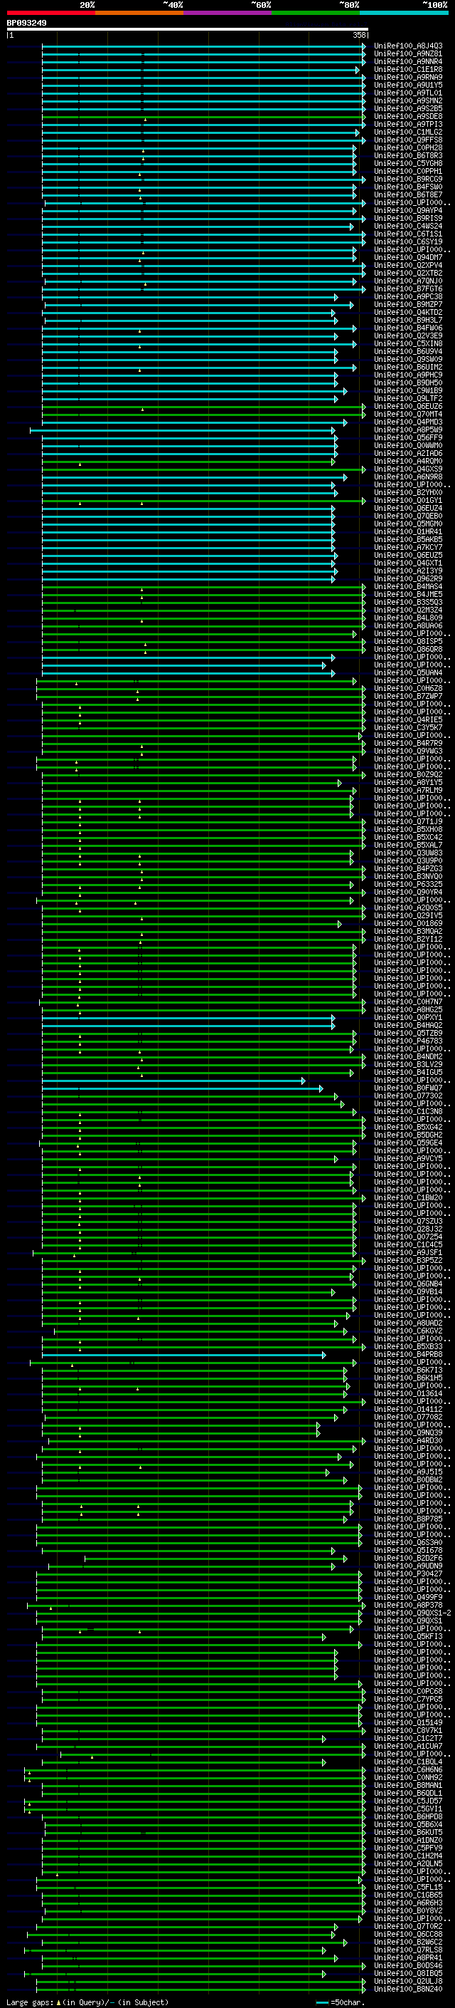Click UniRef100_C1H2M4 label
The image size is (455, 2008).
[408, 1856]
